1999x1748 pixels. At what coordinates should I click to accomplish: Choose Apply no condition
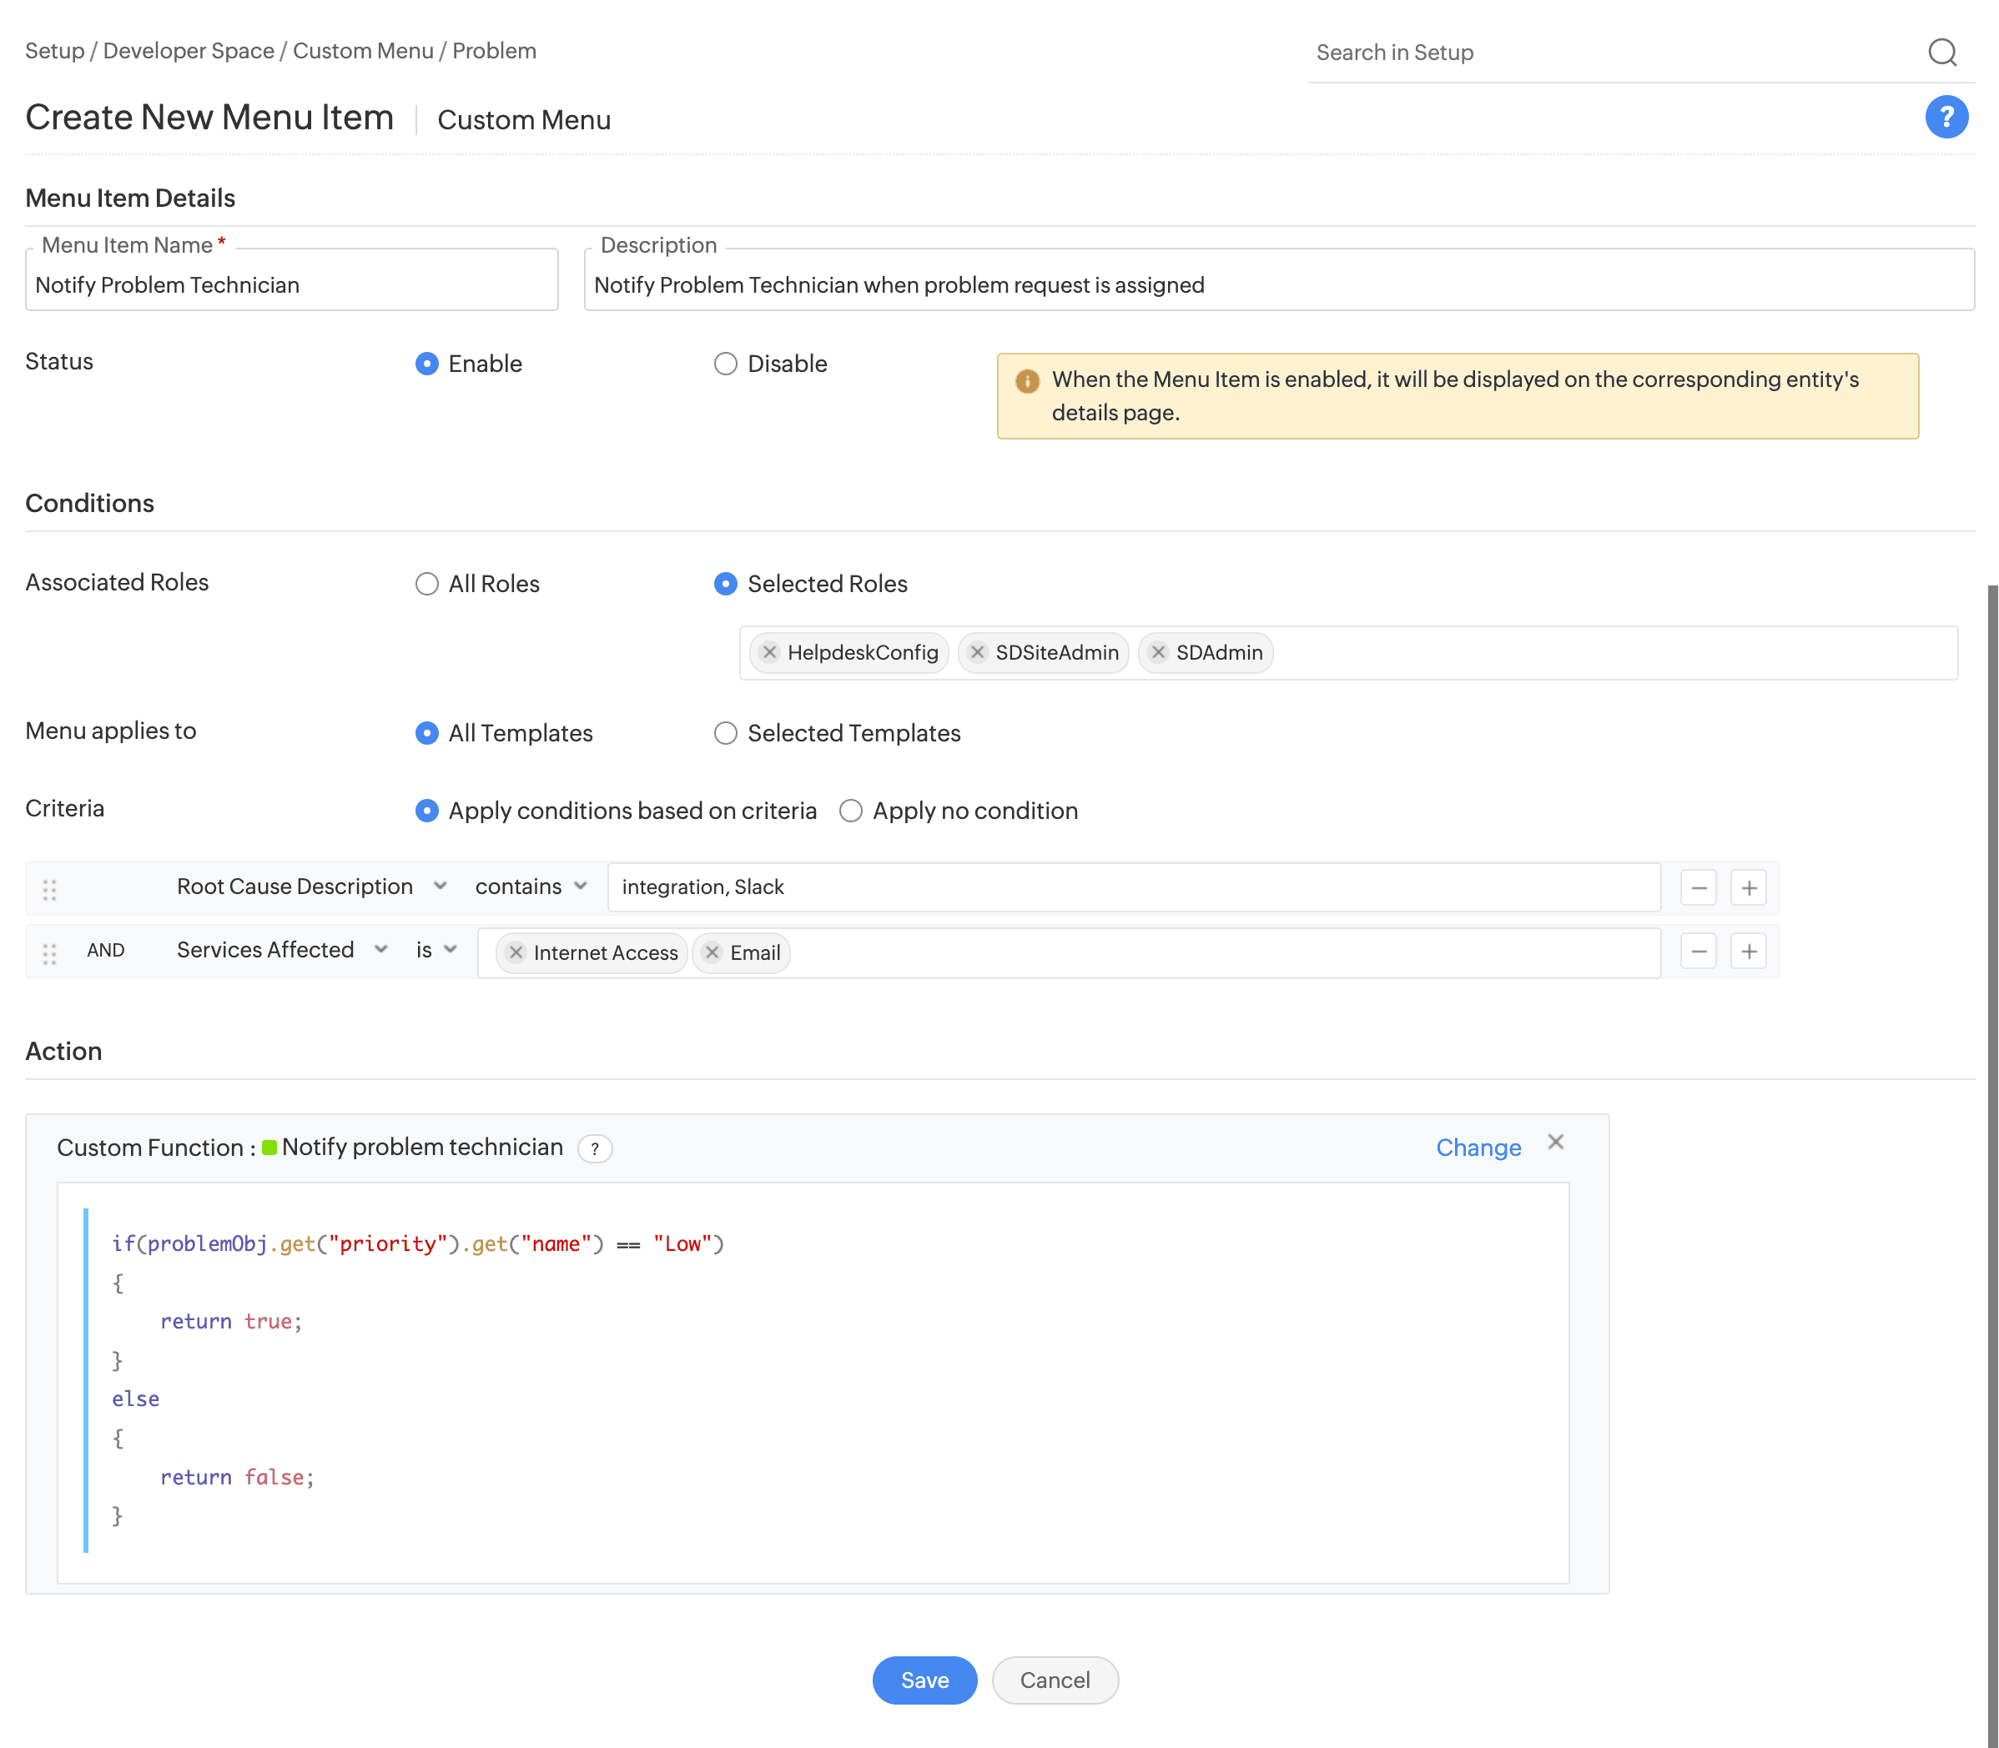pyautogui.click(x=851, y=811)
